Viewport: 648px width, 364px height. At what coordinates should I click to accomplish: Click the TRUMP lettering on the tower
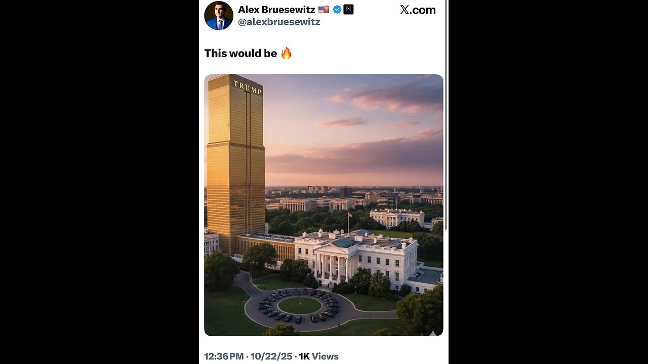click(x=248, y=87)
